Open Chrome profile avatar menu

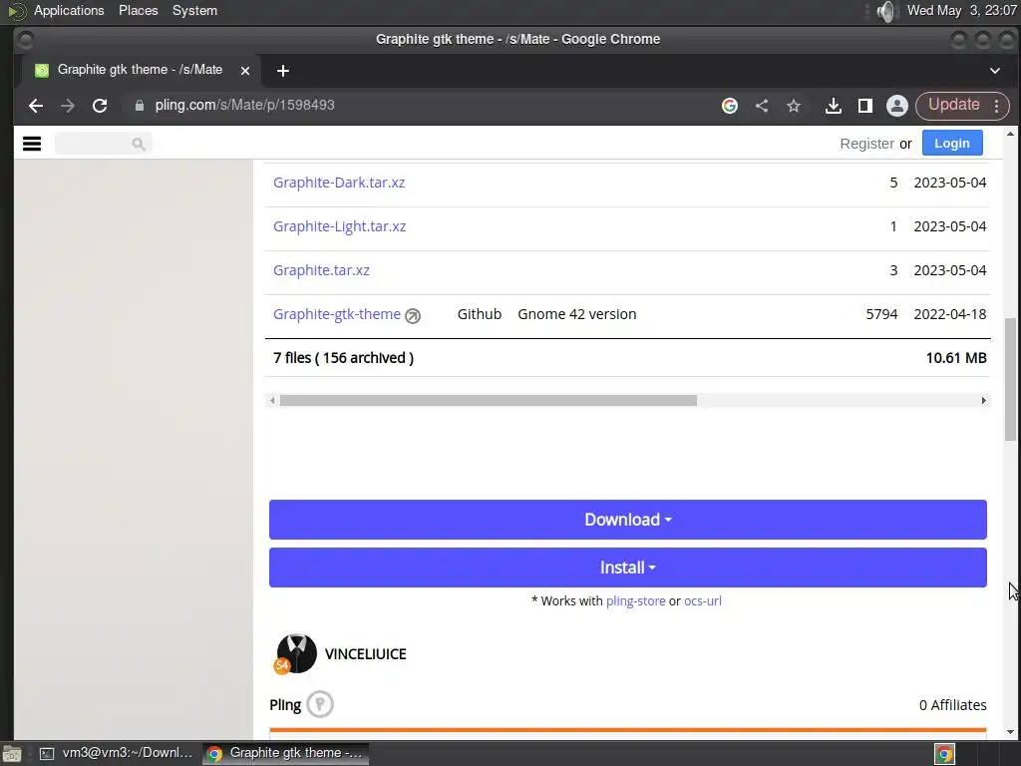point(896,106)
